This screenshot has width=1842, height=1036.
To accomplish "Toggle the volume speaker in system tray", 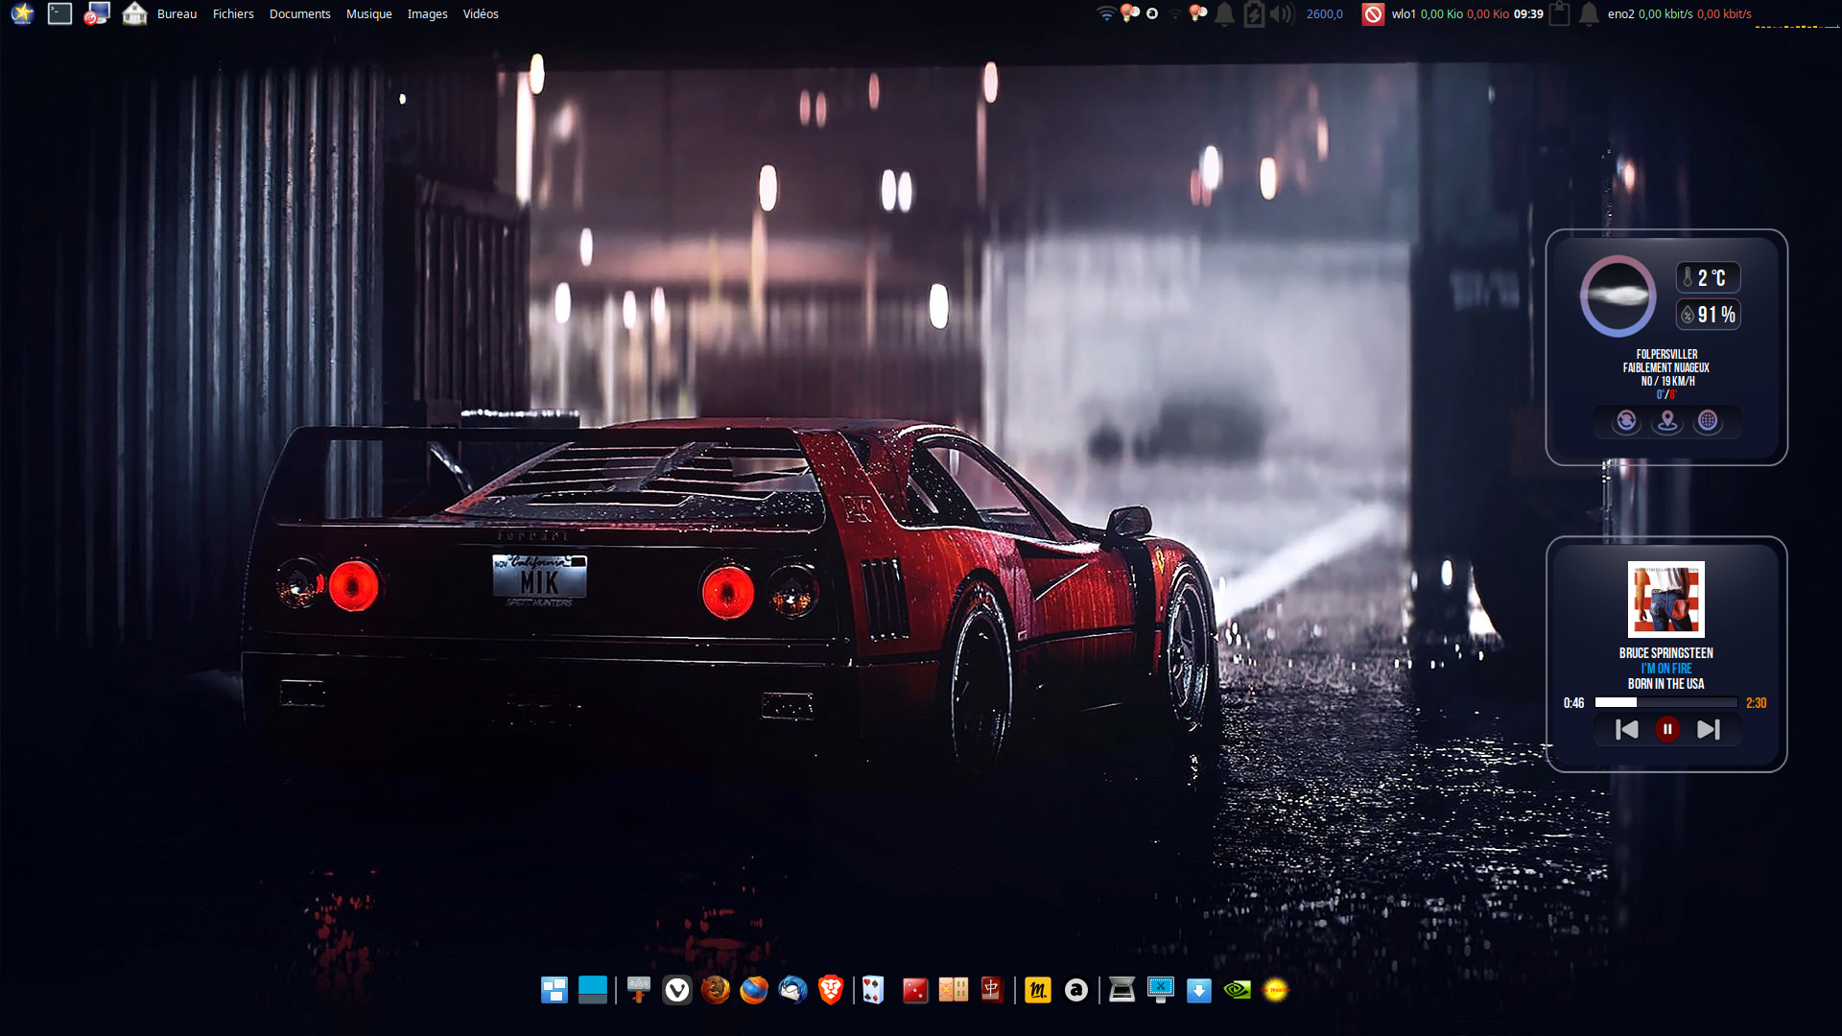I will point(1281,13).
